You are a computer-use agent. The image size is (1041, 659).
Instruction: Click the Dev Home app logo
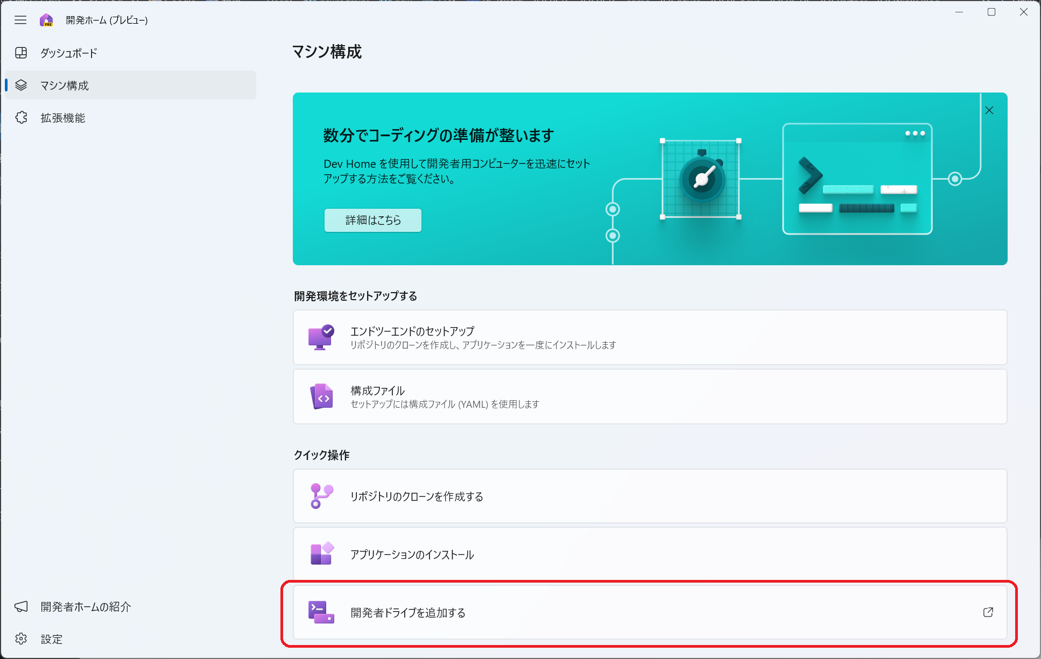pos(45,20)
